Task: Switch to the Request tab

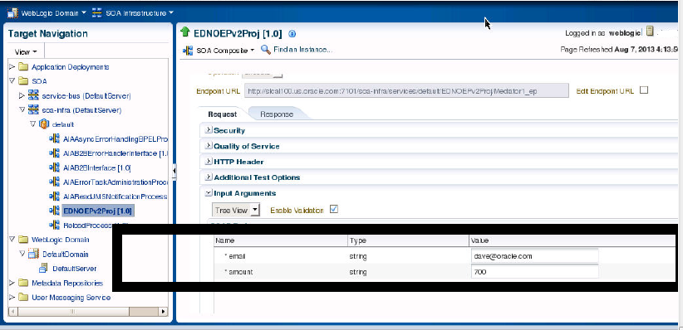Action: point(222,114)
